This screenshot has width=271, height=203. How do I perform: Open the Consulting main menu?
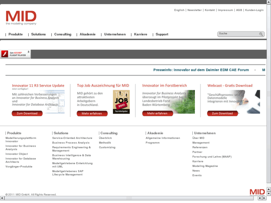(x=63, y=34)
